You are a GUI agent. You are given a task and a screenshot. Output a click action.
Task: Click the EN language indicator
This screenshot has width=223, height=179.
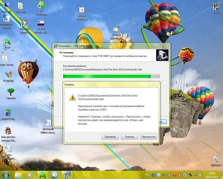click(x=147, y=175)
